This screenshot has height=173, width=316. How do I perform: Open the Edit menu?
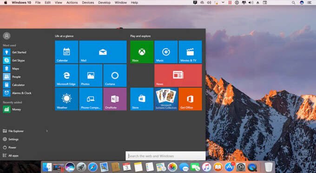pos(47,3)
